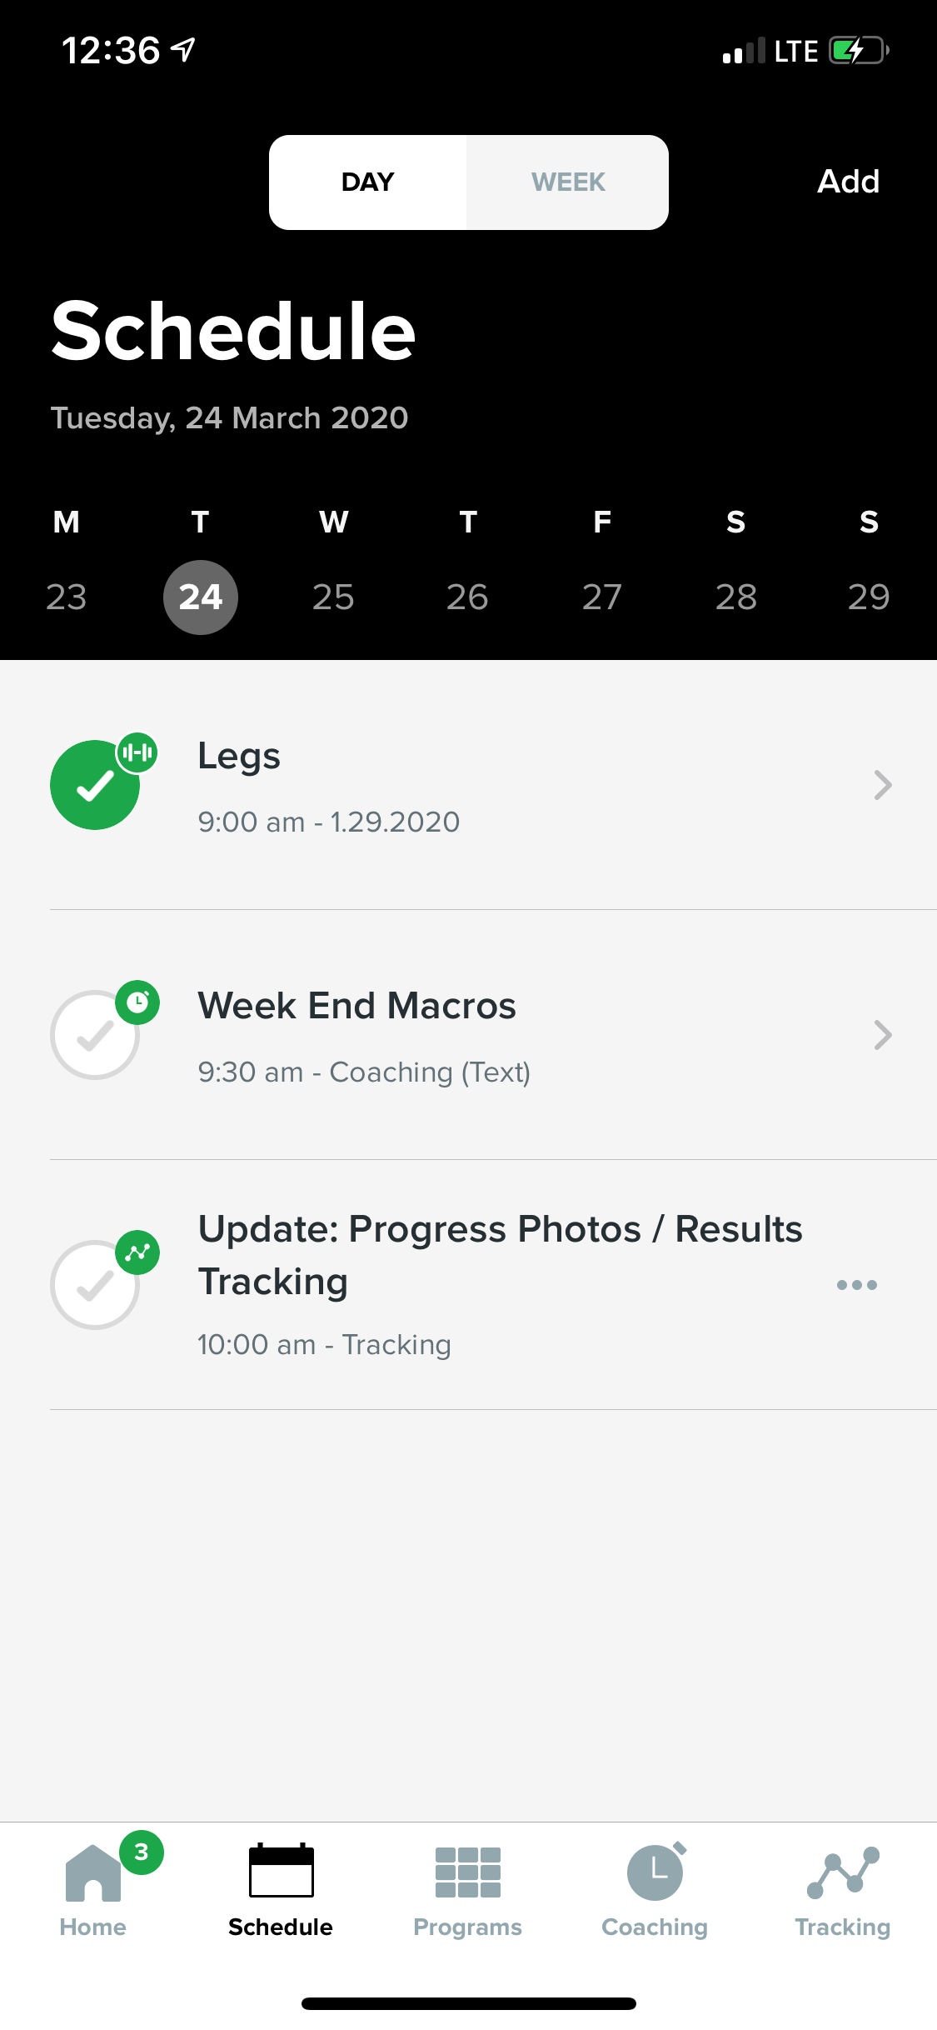Mark Progress Photos update as complete

click(93, 1286)
